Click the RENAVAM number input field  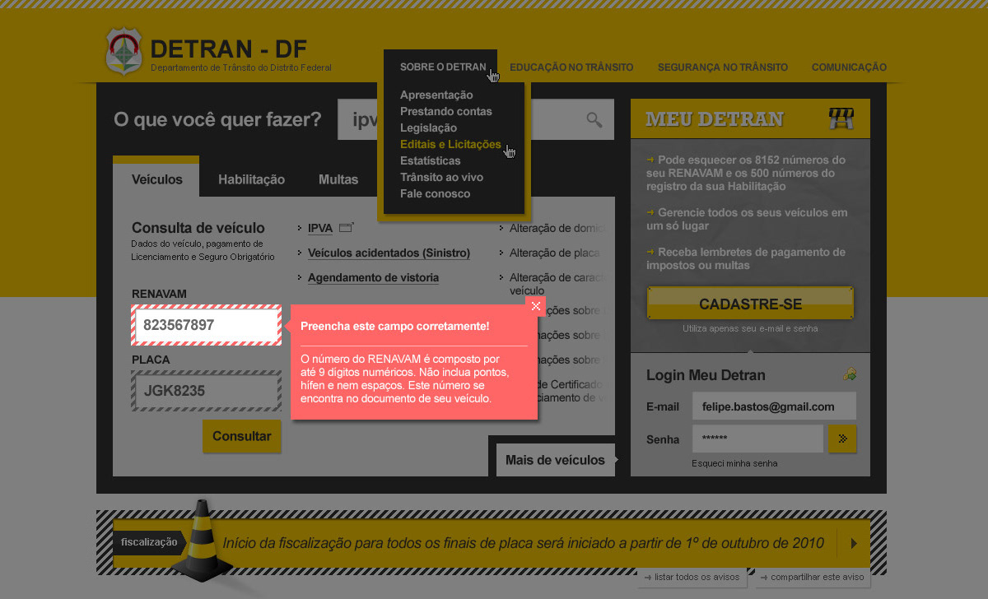pyautogui.click(x=206, y=326)
